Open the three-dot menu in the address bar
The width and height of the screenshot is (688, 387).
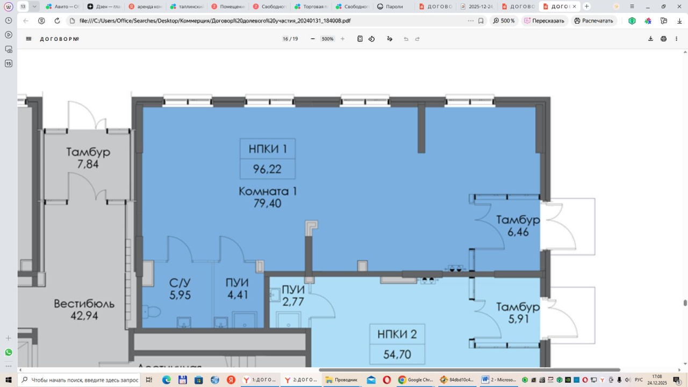click(471, 20)
